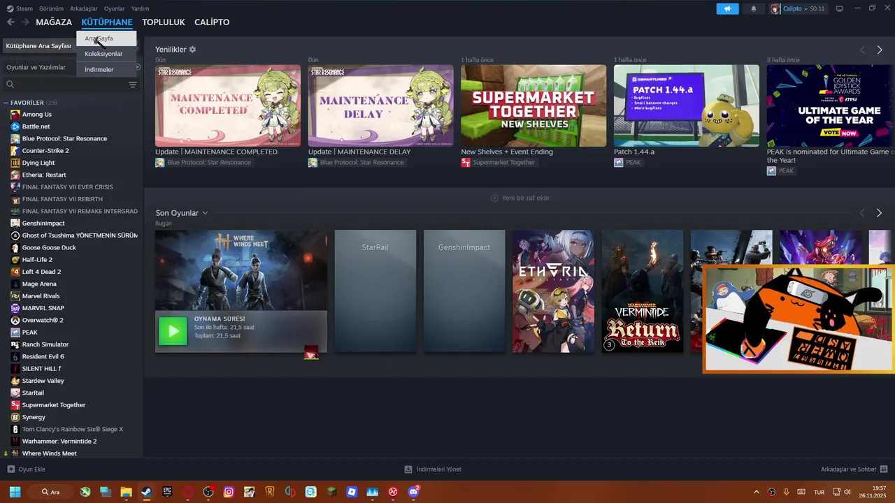Open the notifications bell
Viewport: 895px width, 503px height.
point(753,8)
